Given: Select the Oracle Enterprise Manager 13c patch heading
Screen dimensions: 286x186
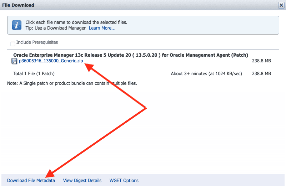Looking at the screenshot, I should (x=130, y=55).
